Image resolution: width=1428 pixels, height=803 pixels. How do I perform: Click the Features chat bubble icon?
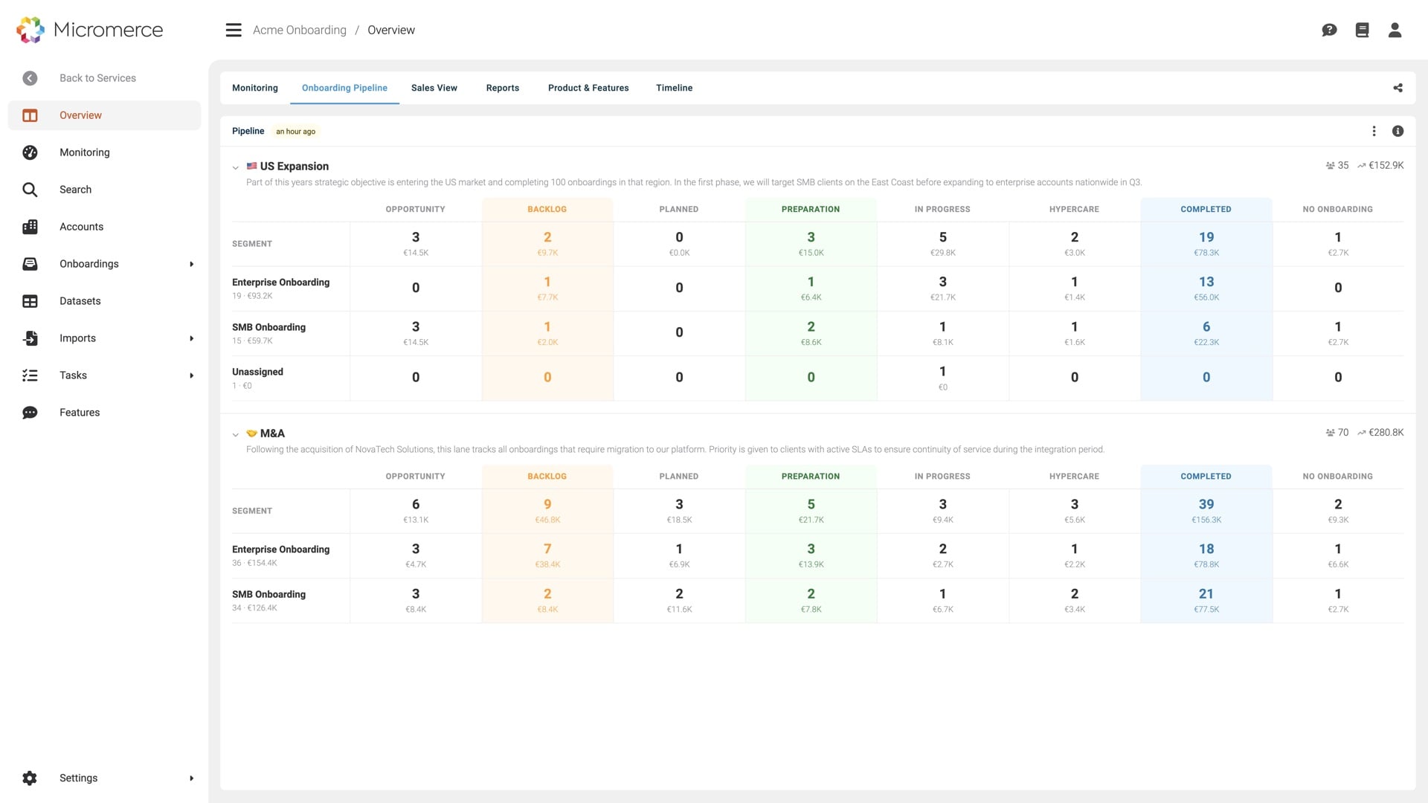pyautogui.click(x=30, y=413)
